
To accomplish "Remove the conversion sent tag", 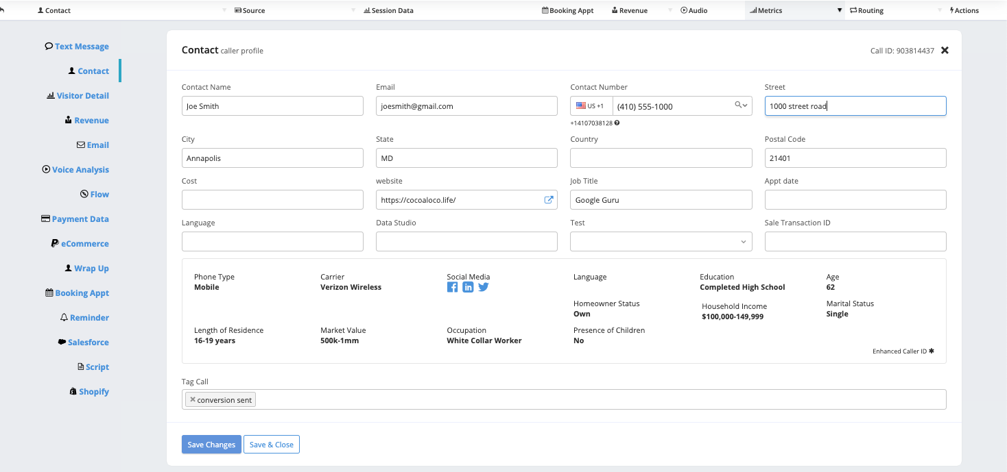I will 193,399.
